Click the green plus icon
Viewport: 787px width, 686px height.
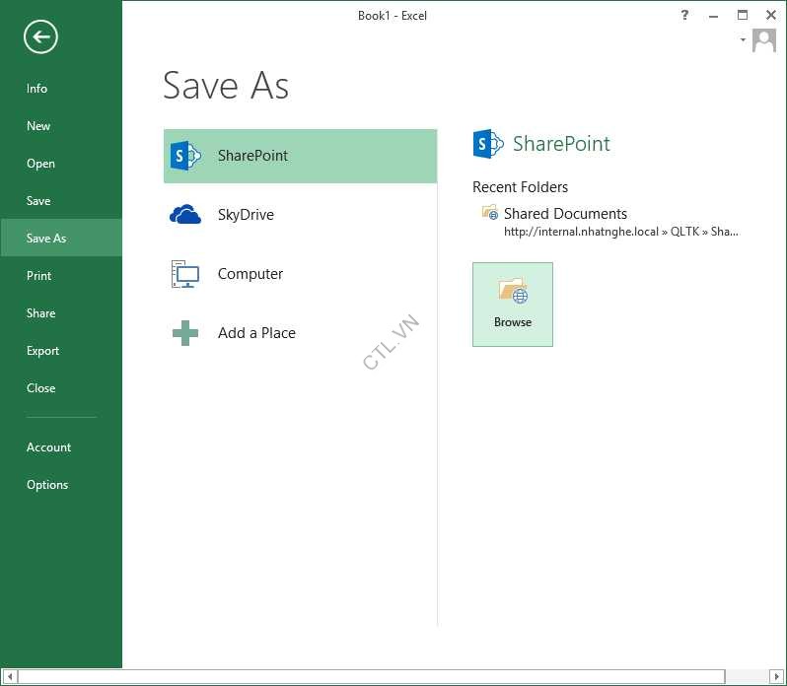coord(185,333)
